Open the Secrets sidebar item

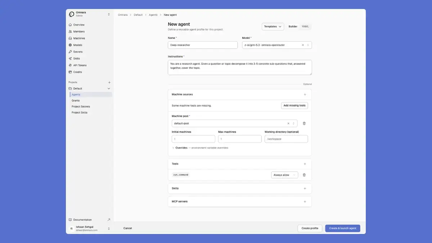tap(78, 52)
